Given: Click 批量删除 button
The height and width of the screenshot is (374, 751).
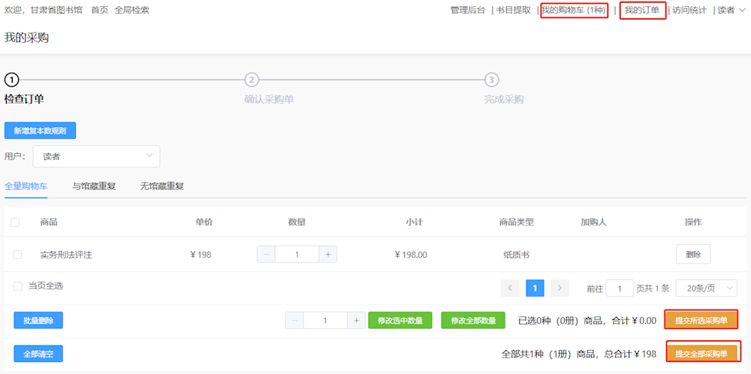Looking at the screenshot, I should (x=38, y=321).
